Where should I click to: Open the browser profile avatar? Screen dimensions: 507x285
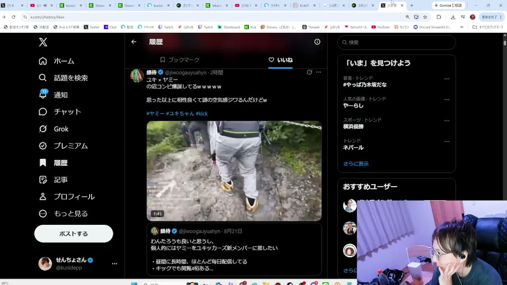[473, 17]
